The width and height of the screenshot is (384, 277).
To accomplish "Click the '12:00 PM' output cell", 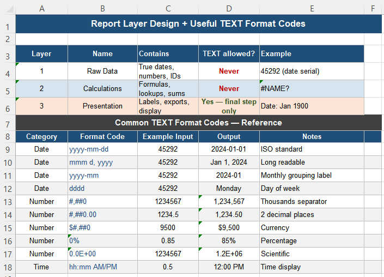I will click(229, 267).
